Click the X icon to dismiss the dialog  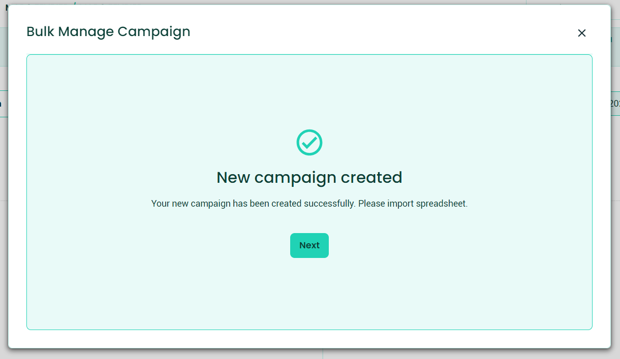tap(582, 32)
